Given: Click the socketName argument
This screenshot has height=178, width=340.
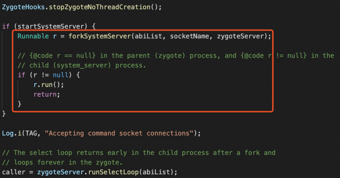Looking at the screenshot, I should pos(188,36).
